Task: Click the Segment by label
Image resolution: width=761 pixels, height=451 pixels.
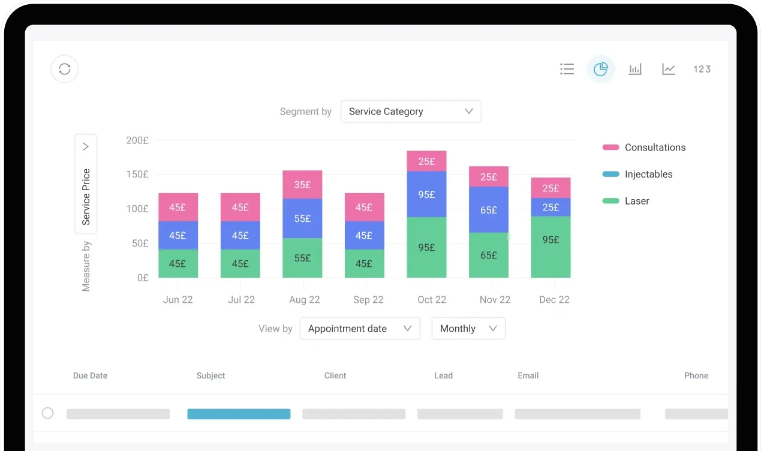Action: click(x=306, y=111)
